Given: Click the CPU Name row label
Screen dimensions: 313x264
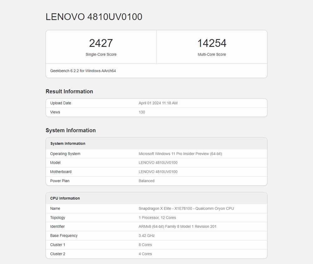Looking at the screenshot, I should point(55,208).
